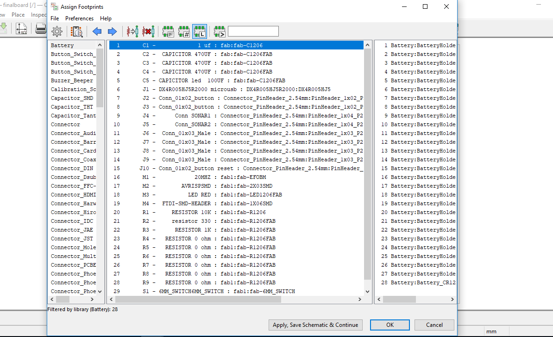Open footprint library table settings gear
The width and height of the screenshot is (553, 337).
click(57, 31)
